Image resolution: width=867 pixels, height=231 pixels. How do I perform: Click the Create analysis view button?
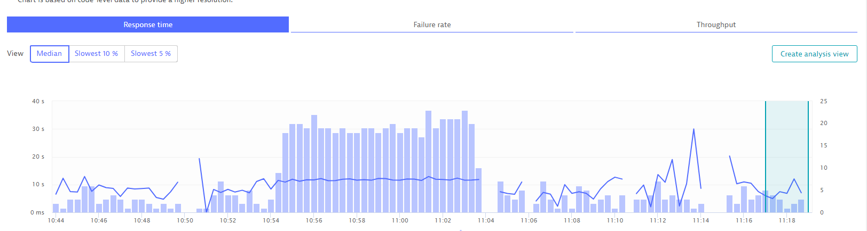(814, 54)
